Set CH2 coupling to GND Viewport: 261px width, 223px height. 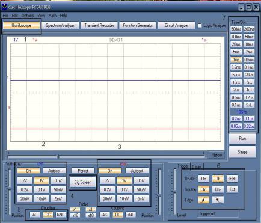pos(130,215)
